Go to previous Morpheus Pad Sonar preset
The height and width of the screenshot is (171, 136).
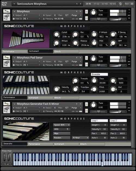[x=77, y=57]
